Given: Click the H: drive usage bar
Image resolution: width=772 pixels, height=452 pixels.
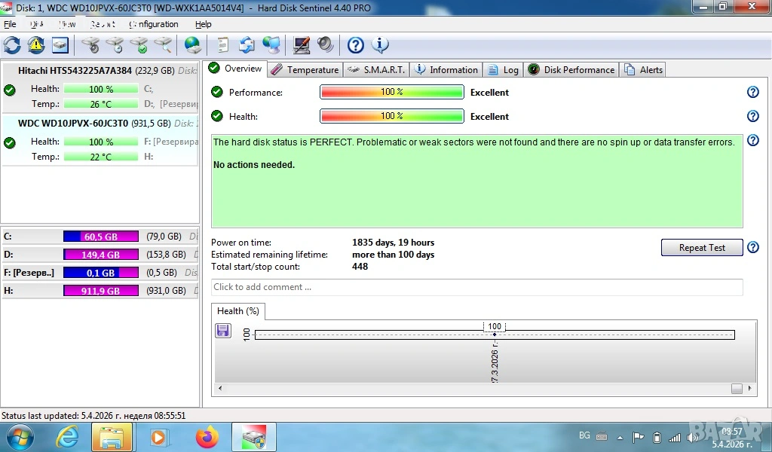Looking at the screenshot, I should point(100,291).
